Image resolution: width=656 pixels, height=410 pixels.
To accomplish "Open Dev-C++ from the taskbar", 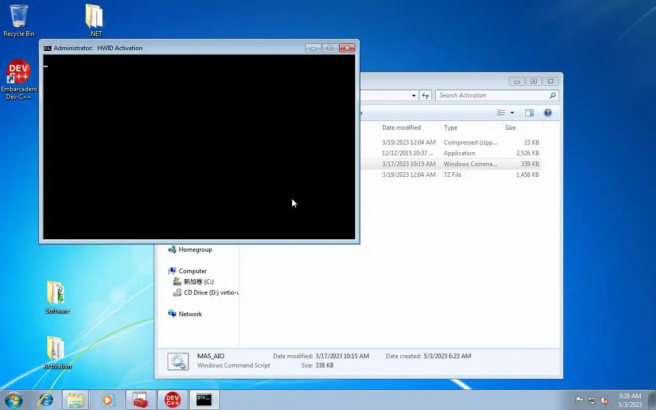I will tap(172, 400).
